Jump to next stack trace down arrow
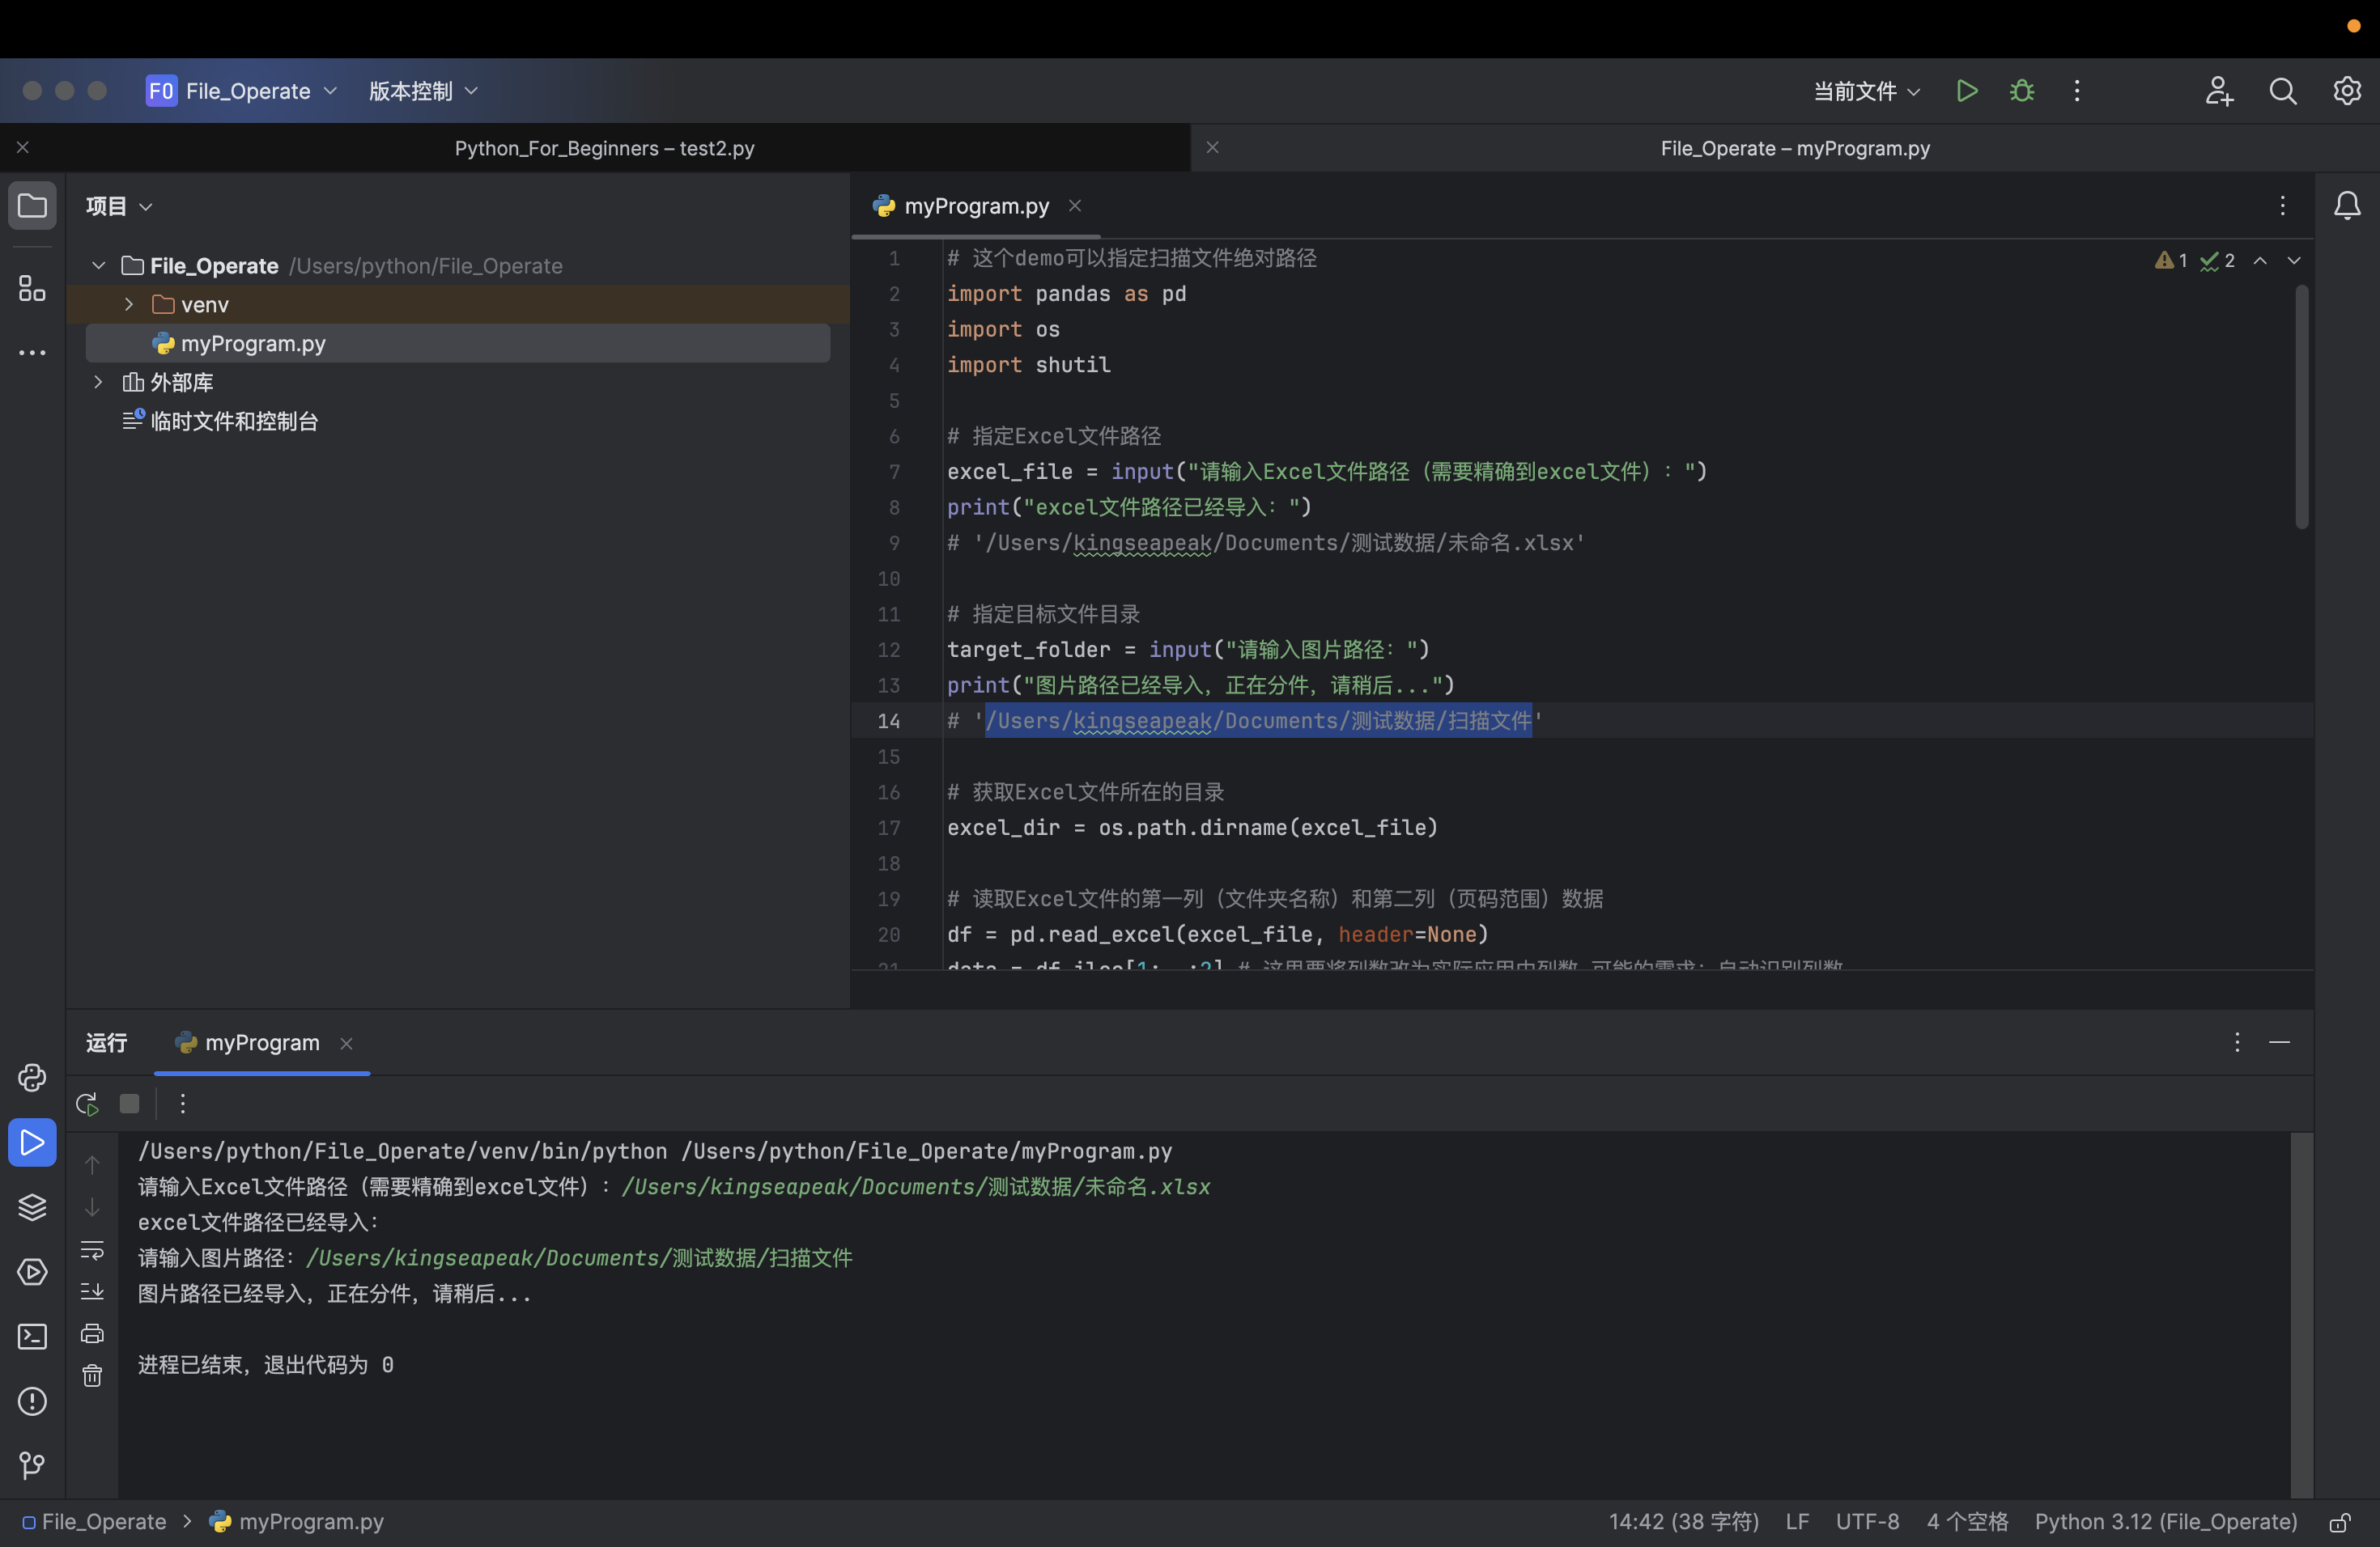 tap(92, 1207)
